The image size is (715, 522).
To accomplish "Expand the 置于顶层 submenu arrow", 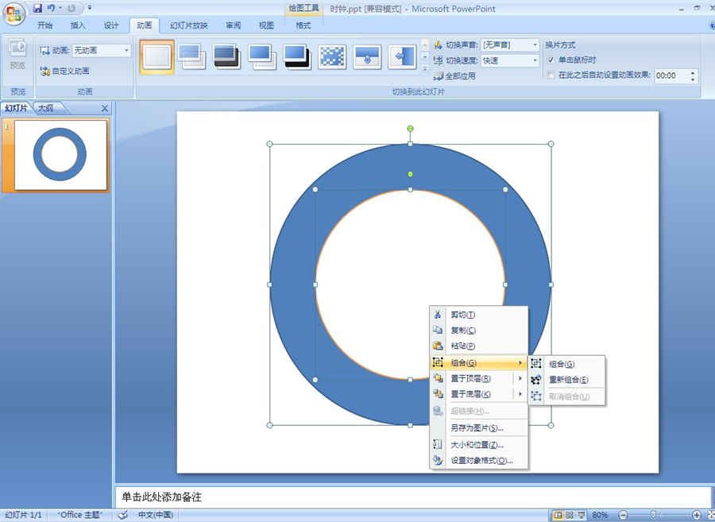I will (520, 378).
